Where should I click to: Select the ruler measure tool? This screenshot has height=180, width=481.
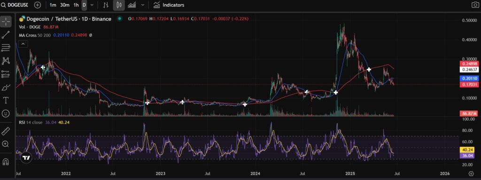coord(6,132)
